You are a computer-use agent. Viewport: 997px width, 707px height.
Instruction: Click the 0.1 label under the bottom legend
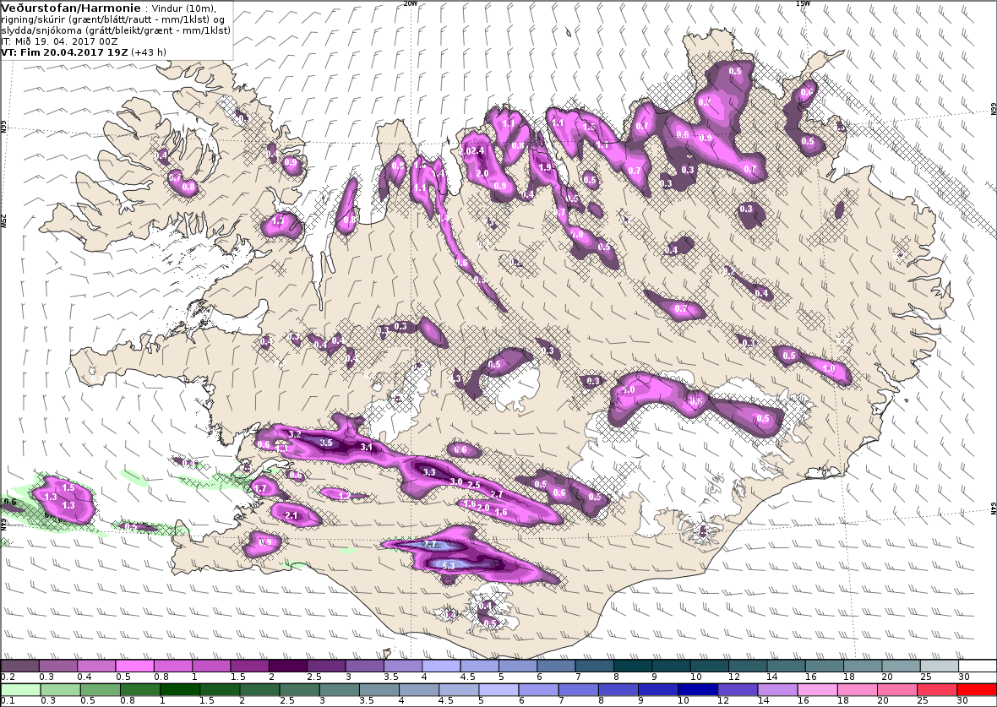pyautogui.click(x=7, y=700)
